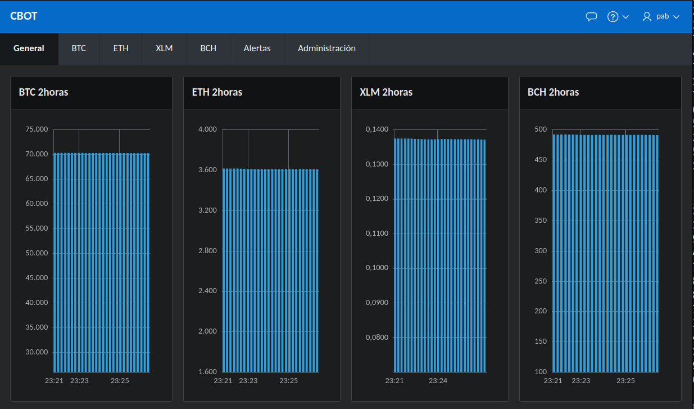Open the pab account dropdown
The height and width of the screenshot is (409, 694).
(x=676, y=16)
